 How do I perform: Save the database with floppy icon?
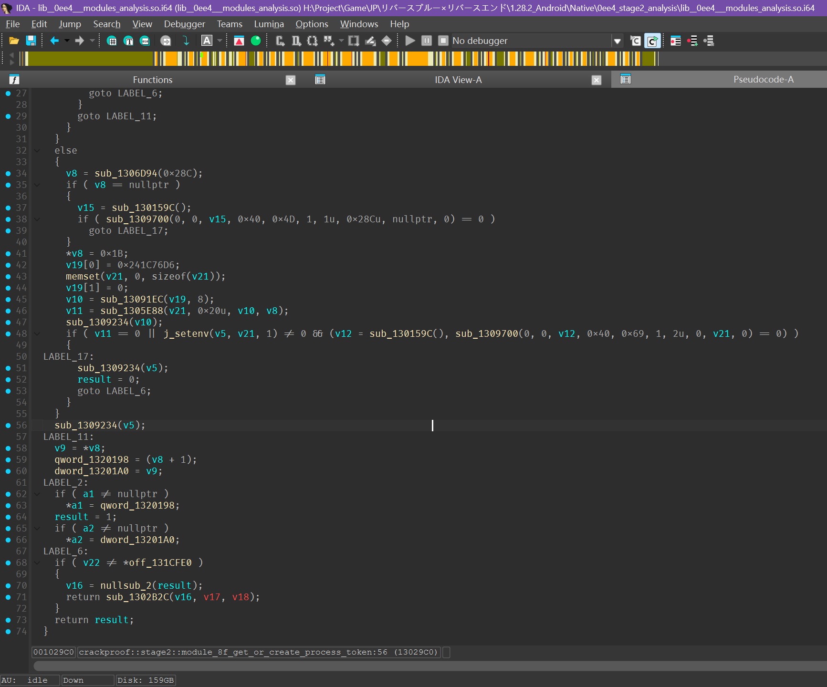(x=31, y=41)
